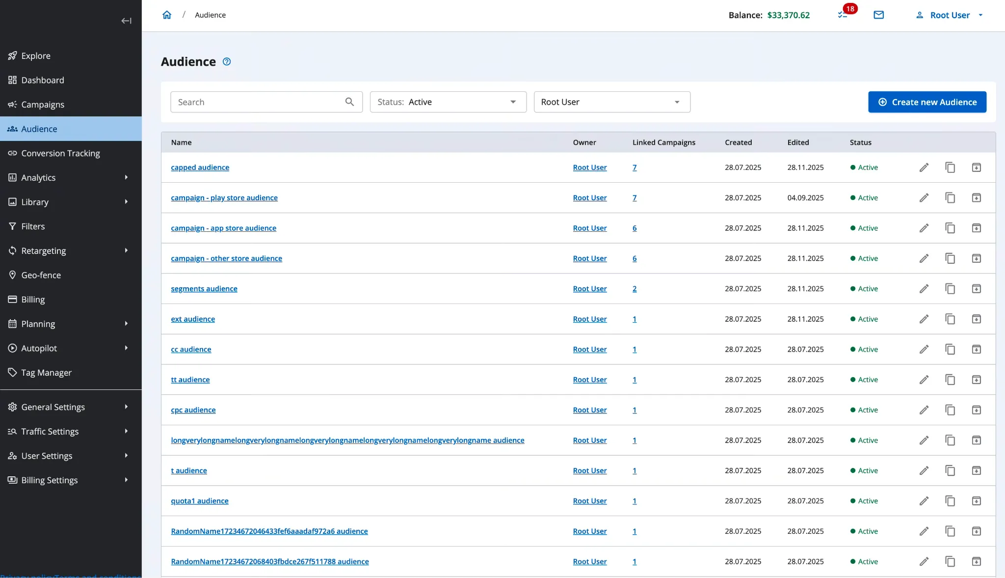Duplicate the cpc audience row

pyautogui.click(x=950, y=410)
